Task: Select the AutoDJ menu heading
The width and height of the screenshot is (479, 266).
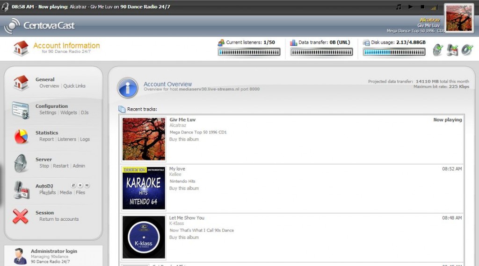Action: [x=44, y=186]
